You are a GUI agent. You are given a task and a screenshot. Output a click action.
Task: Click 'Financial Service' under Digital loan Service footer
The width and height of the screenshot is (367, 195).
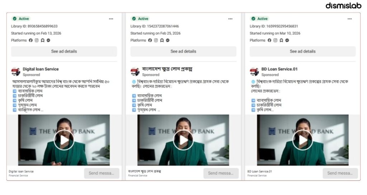[x=18, y=176]
